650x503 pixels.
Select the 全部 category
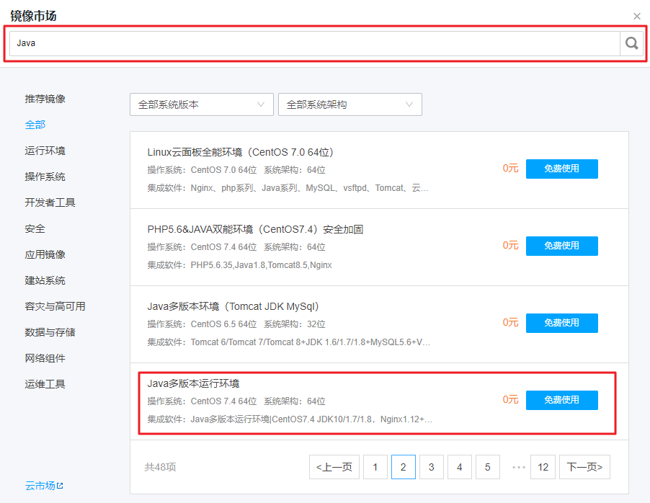[x=35, y=125]
